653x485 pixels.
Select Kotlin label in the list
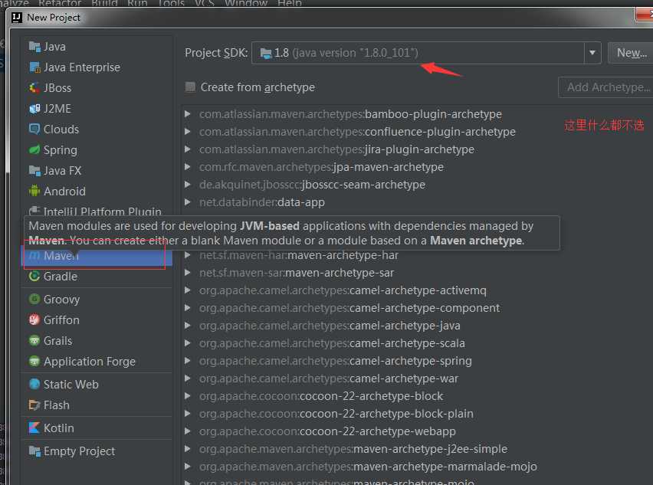point(59,428)
